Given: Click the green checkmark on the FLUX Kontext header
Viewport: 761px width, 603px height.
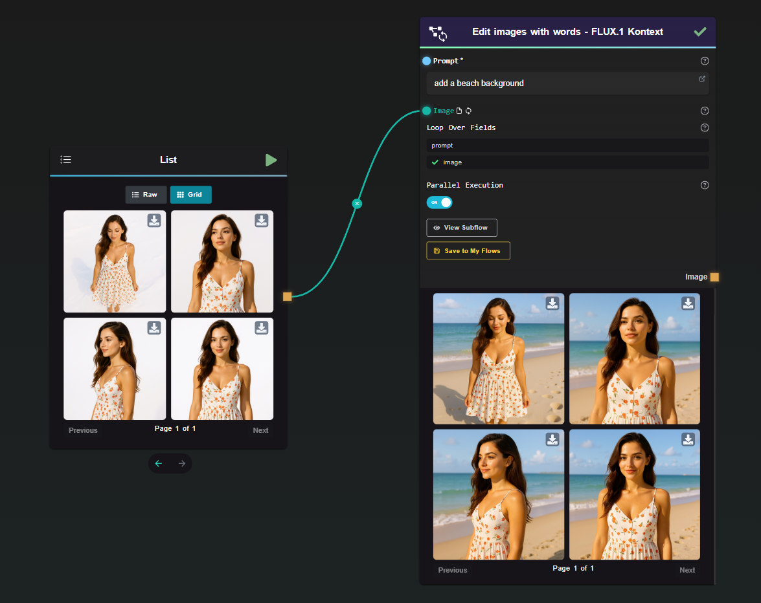Looking at the screenshot, I should 700,30.
